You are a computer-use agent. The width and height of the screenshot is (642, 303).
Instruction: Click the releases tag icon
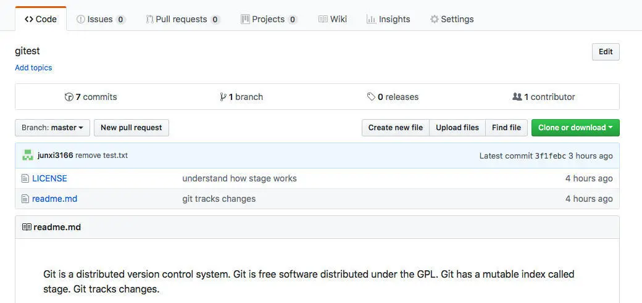(x=371, y=97)
